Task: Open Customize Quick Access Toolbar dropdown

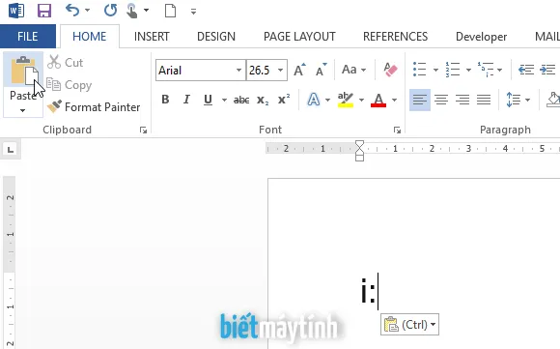Action: coord(193,12)
